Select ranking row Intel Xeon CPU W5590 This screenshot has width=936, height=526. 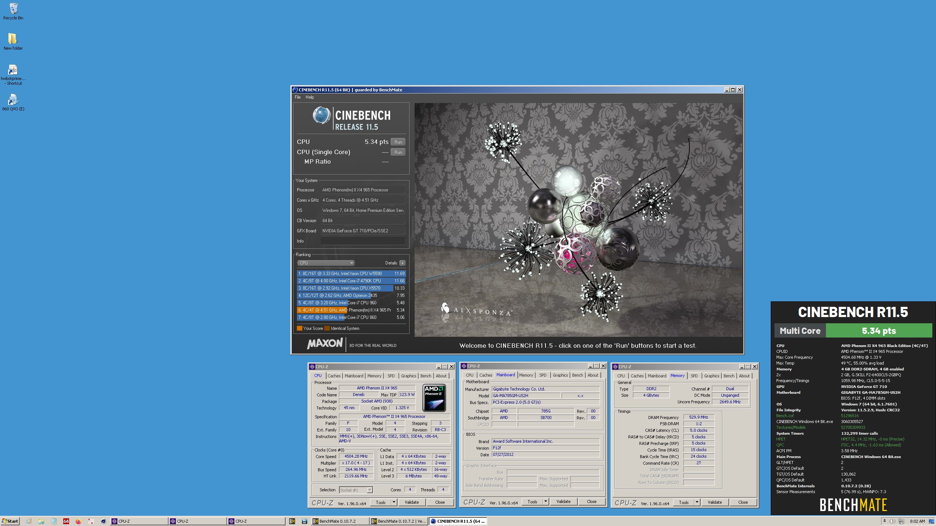[351, 274]
